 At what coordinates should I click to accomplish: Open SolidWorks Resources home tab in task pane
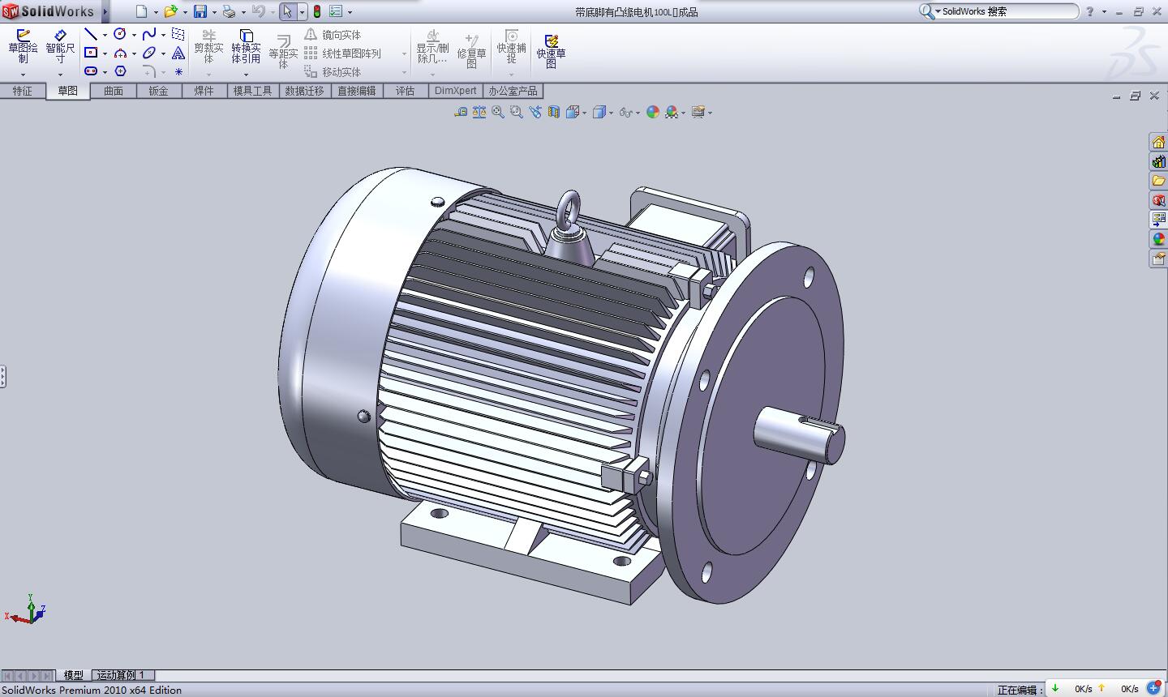[x=1158, y=143]
